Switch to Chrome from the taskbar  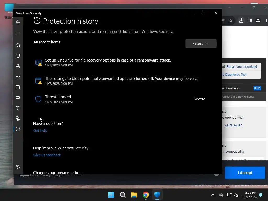point(146,195)
